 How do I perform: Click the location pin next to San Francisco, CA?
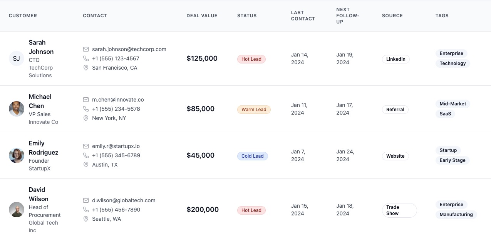(x=86, y=68)
